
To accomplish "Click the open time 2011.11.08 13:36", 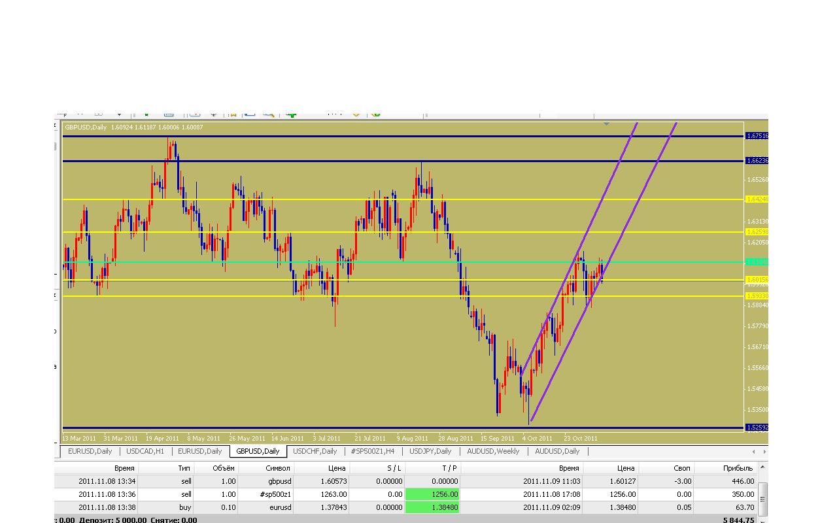I will 107,494.
